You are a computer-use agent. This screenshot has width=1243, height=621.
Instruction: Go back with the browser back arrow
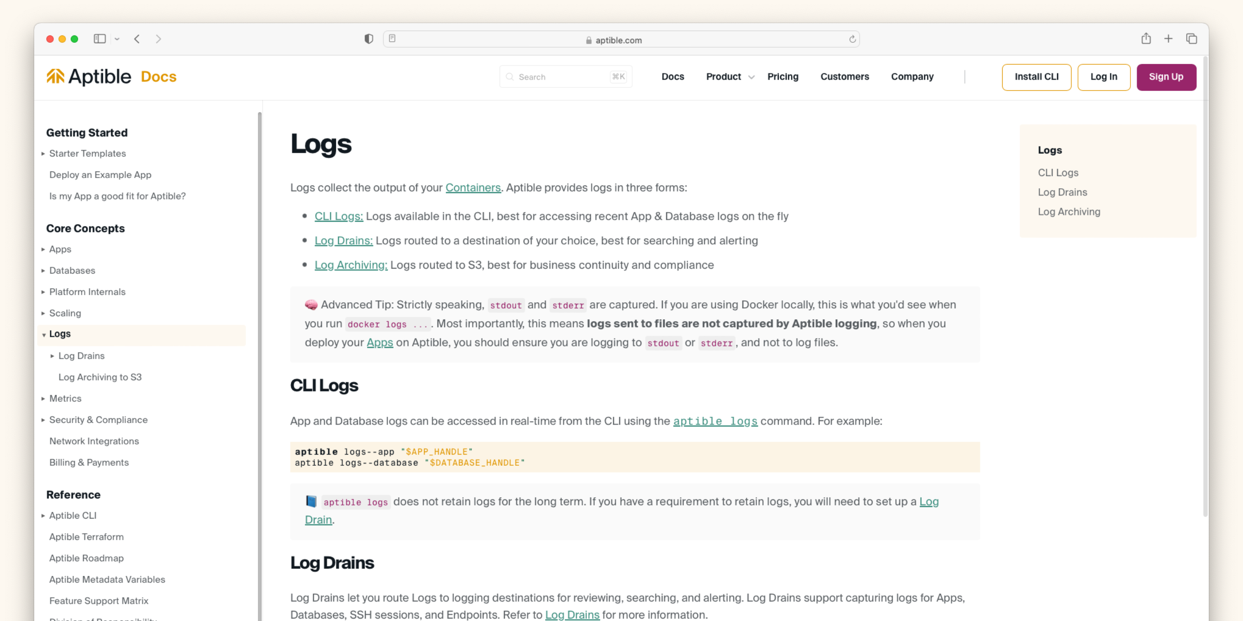[137, 39]
